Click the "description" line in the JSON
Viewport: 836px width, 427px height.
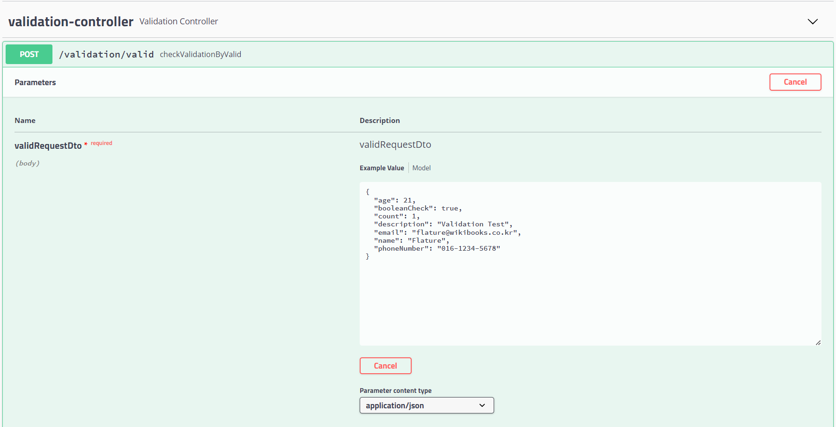click(443, 224)
